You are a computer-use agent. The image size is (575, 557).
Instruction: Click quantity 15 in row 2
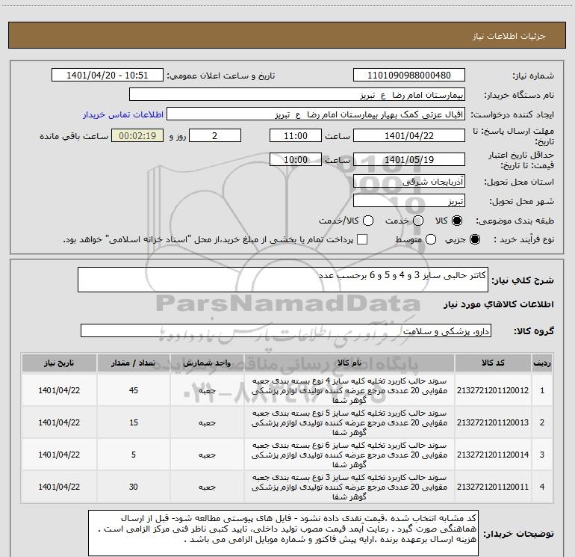(x=134, y=422)
